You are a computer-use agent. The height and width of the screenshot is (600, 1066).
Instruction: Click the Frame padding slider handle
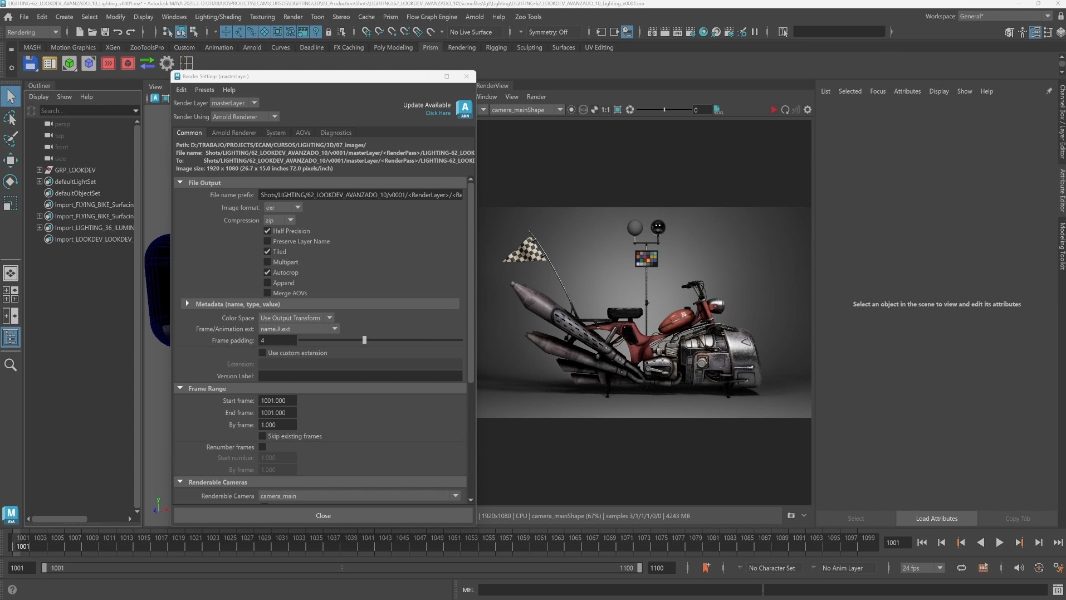[x=364, y=340]
